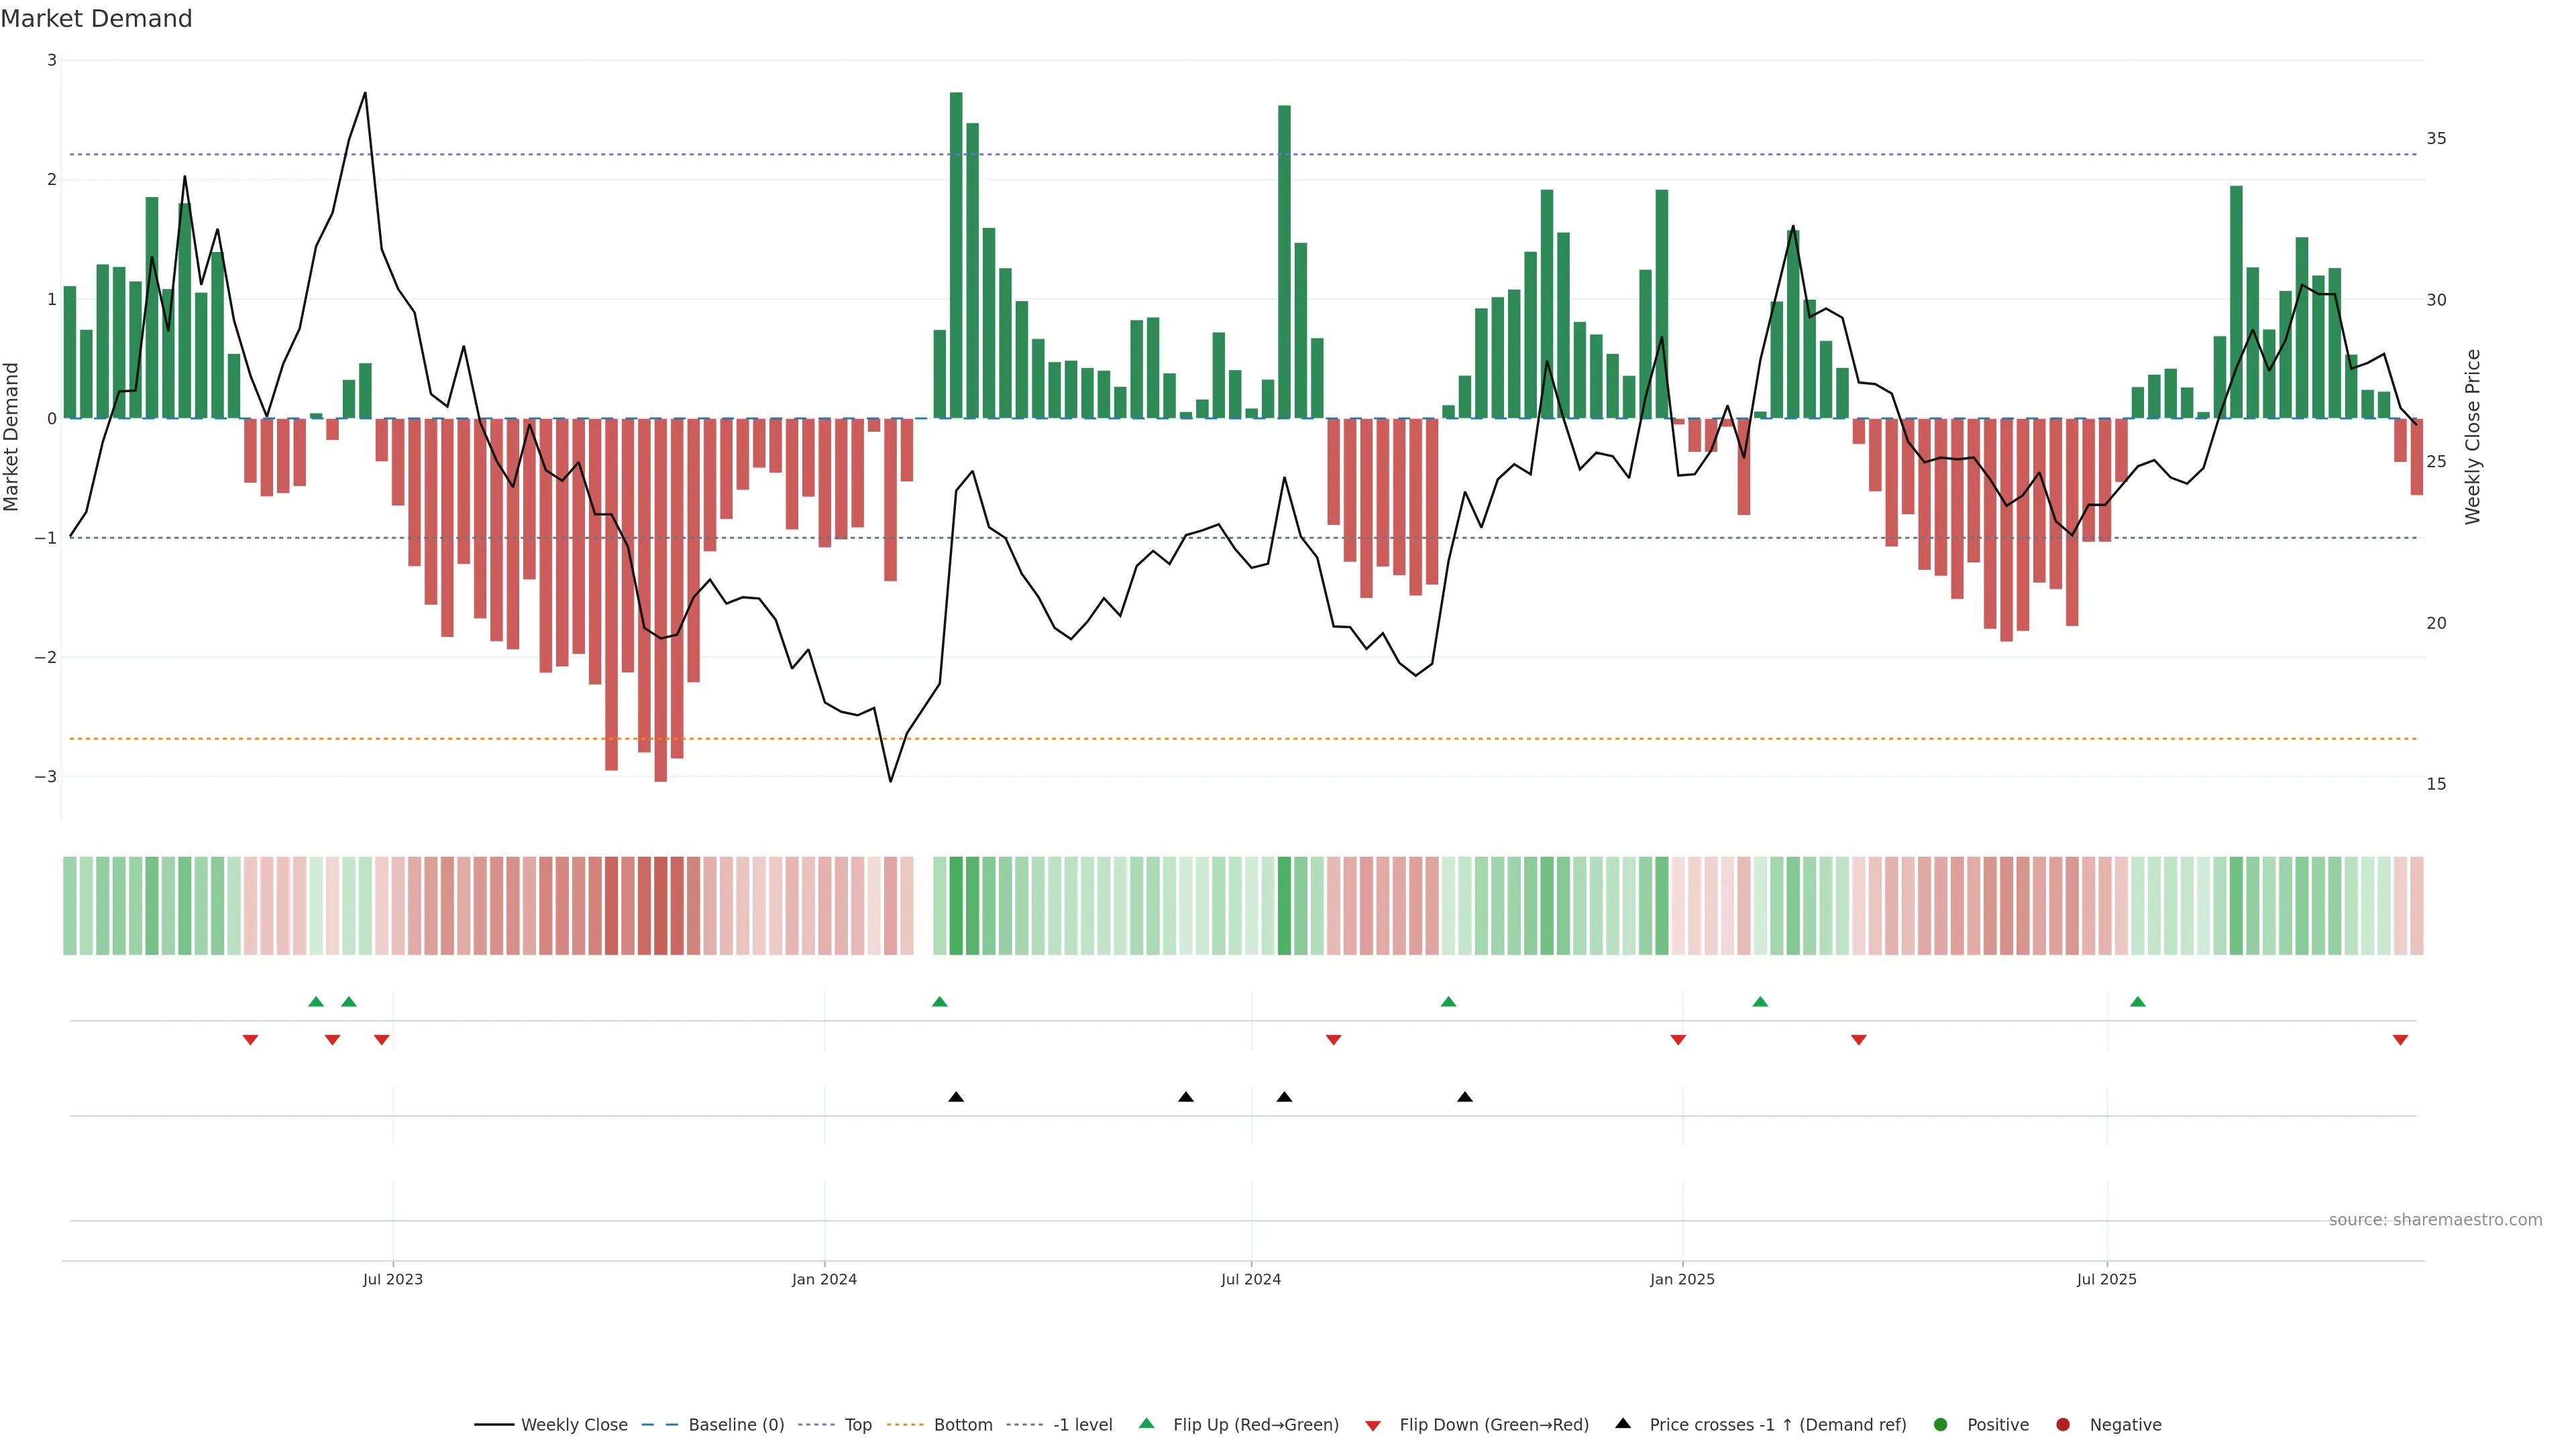
Task: Click the leftmost black price-cross triangle marker
Action: tap(956, 1097)
